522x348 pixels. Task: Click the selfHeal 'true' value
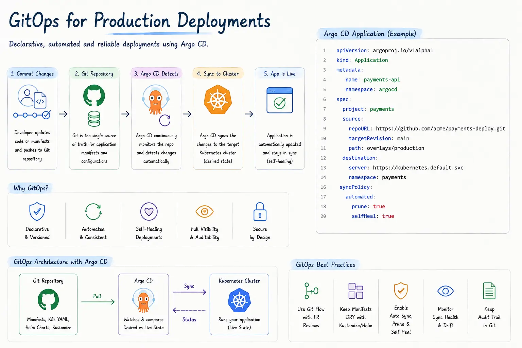pos(388,216)
